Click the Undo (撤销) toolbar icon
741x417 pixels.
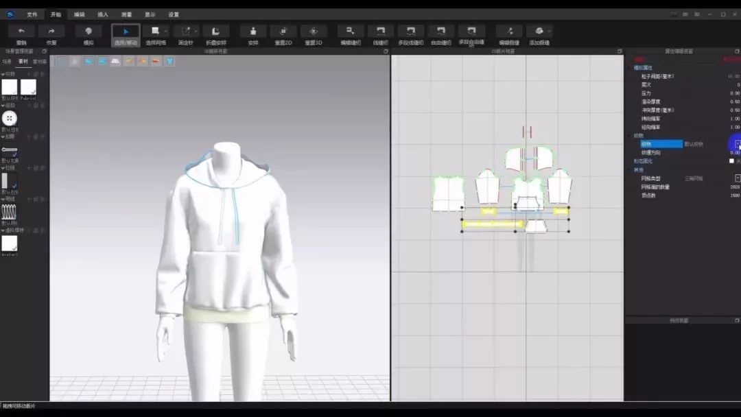coord(21,32)
